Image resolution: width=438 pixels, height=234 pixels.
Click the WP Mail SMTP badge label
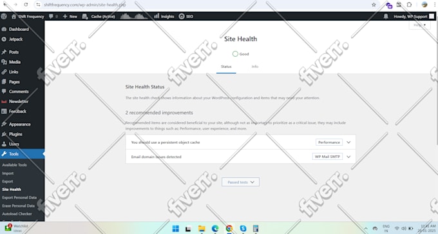pyautogui.click(x=327, y=157)
